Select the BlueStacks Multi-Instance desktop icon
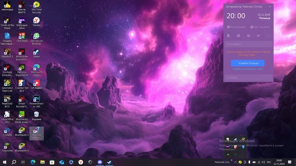This screenshot has height=166, width=296. click(22, 117)
